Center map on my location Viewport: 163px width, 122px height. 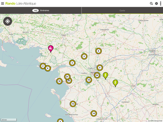(x=7, y=21)
